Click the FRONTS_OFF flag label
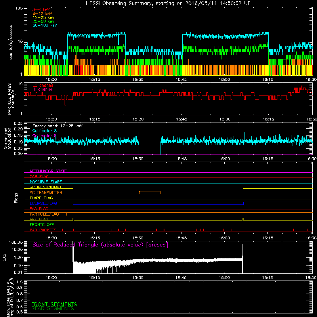Viewport: 317px width, 317px height. [x=42, y=225]
